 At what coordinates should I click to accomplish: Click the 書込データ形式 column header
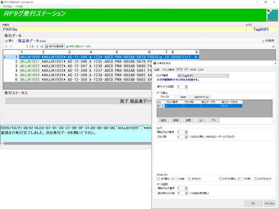point(231,102)
